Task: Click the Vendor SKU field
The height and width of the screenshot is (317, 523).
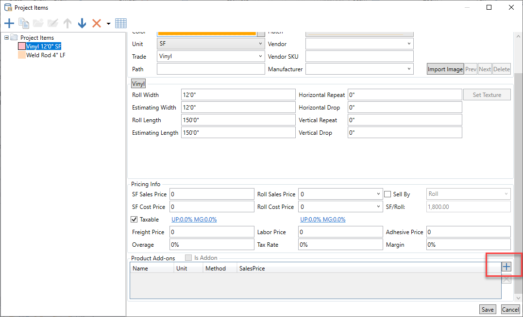Action: pyautogui.click(x=359, y=56)
